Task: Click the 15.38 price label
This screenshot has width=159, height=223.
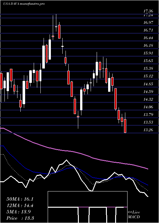Action: (x=148, y=68)
